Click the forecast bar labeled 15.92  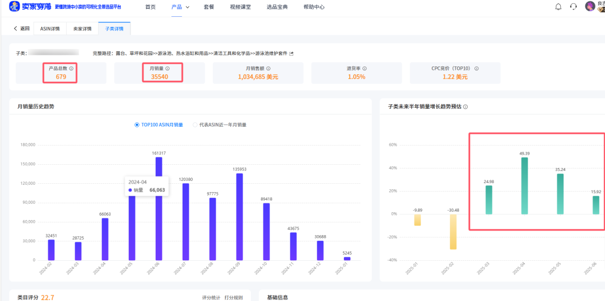pyautogui.click(x=596, y=205)
